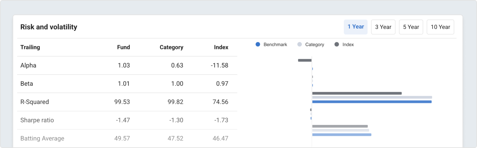Viewport: 477px width, 148px height.
Task: Click the Batting Average row label
Action: pyautogui.click(x=42, y=138)
